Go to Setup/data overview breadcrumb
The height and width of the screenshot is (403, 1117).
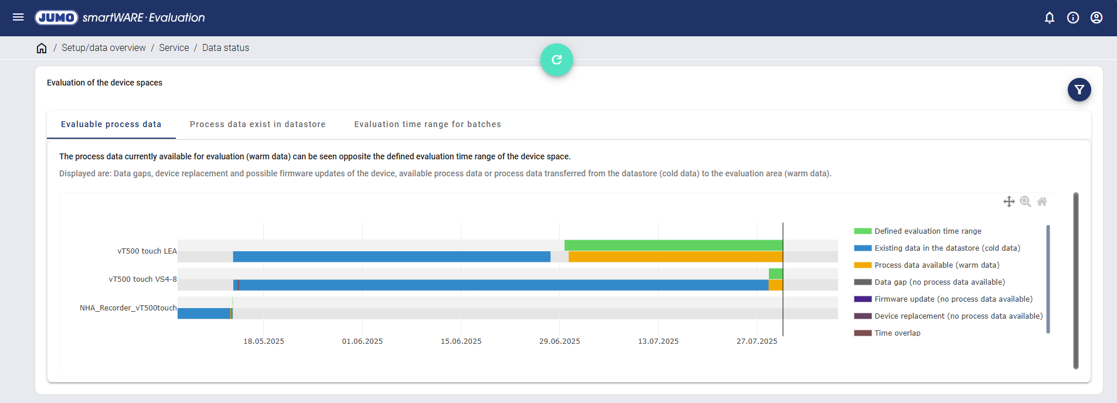pyautogui.click(x=104, y=48)
